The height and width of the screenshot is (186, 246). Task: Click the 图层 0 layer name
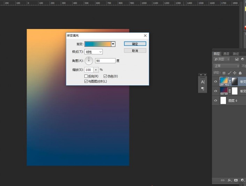click(233, 101)
